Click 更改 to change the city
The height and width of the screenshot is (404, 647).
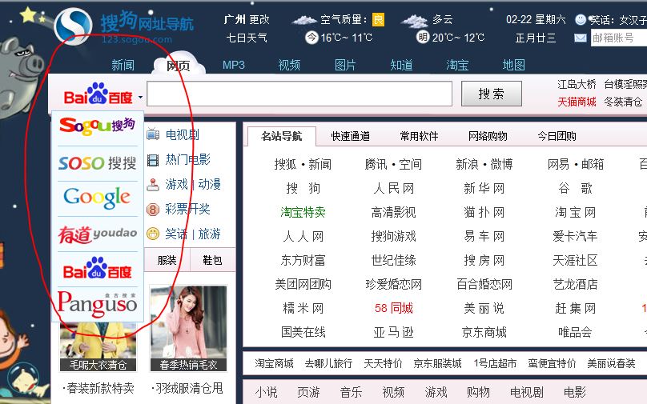(259, 19)
